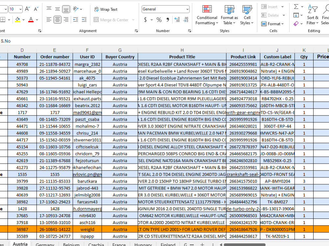Click the AutoSum sigma icon
The image size is (329, 246).
[x=296, y=7]
